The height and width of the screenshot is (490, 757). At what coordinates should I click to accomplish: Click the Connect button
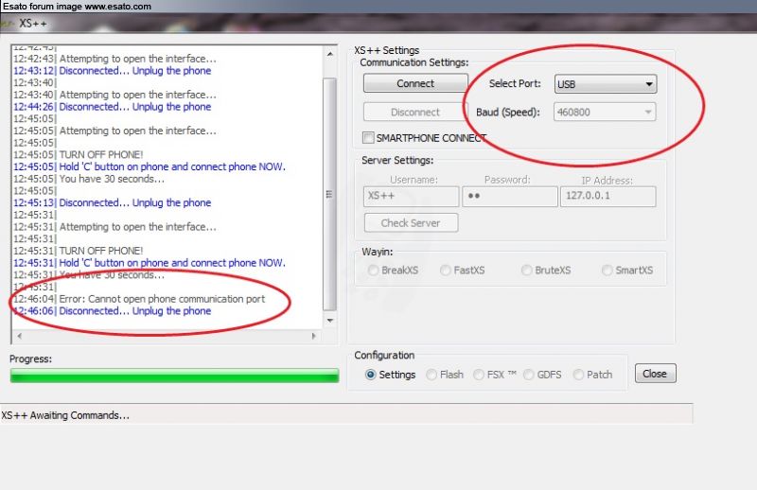415,83
